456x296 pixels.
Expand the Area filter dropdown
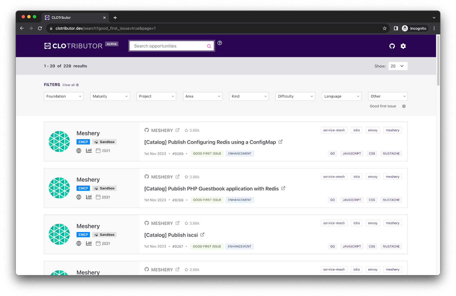point(203,96)
